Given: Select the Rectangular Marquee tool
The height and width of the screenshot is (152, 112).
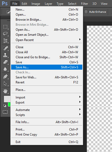Looking at the screenshot, I should click(x=5, y=26).
